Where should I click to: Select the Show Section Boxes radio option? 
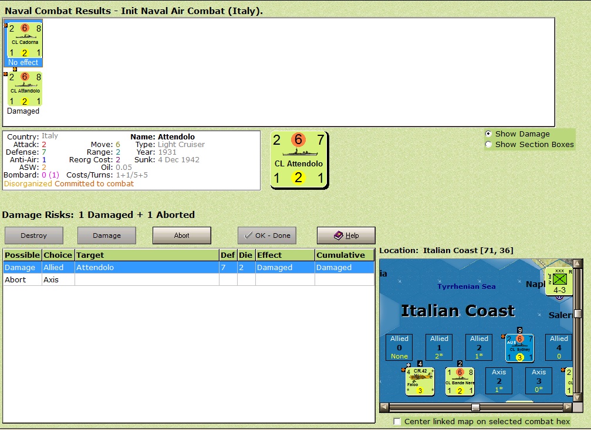488,145
